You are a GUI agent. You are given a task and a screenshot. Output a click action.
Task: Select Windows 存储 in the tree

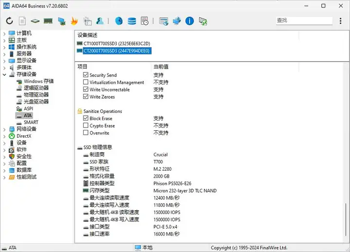[38, 81]
